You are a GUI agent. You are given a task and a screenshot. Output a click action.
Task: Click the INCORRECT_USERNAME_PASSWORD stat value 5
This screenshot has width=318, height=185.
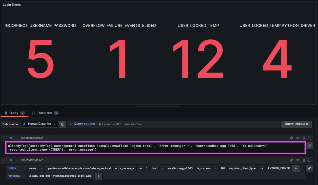[41, 59]
